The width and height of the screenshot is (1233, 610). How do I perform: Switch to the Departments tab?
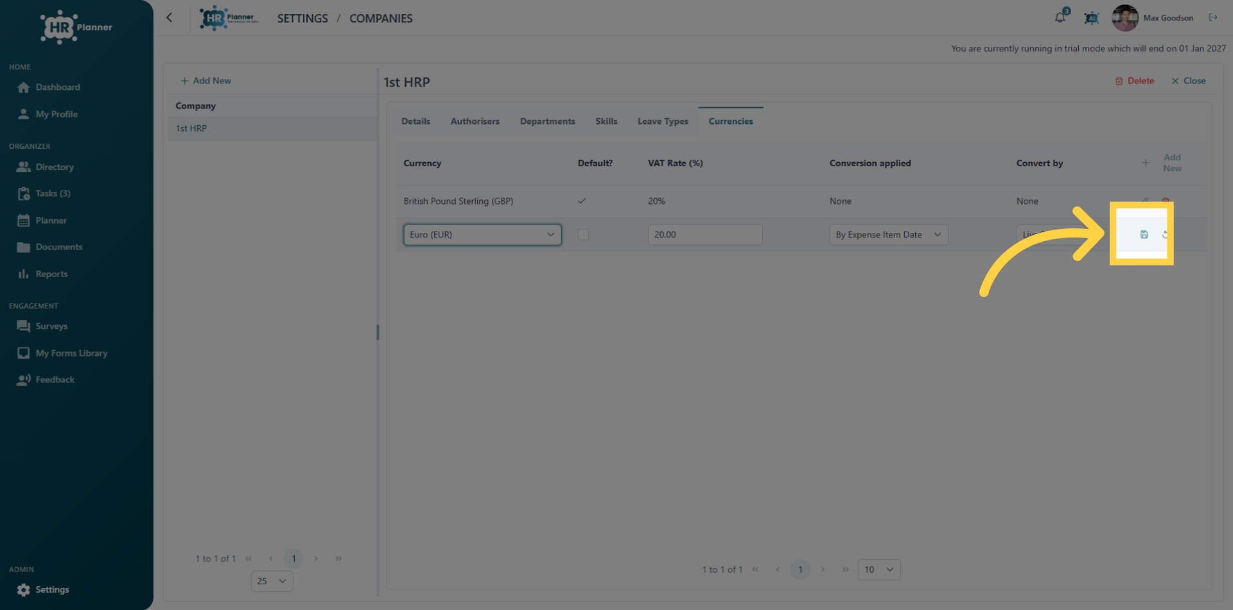click(547, 121)
